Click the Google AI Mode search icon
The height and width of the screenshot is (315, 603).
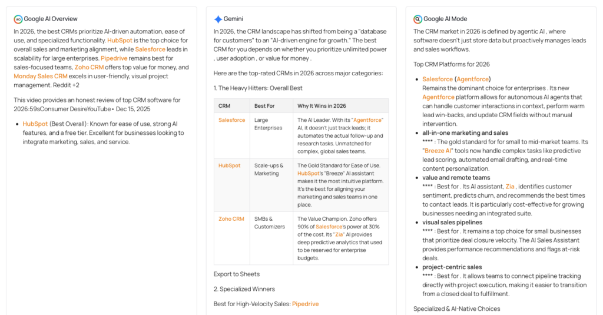(418, 19)
